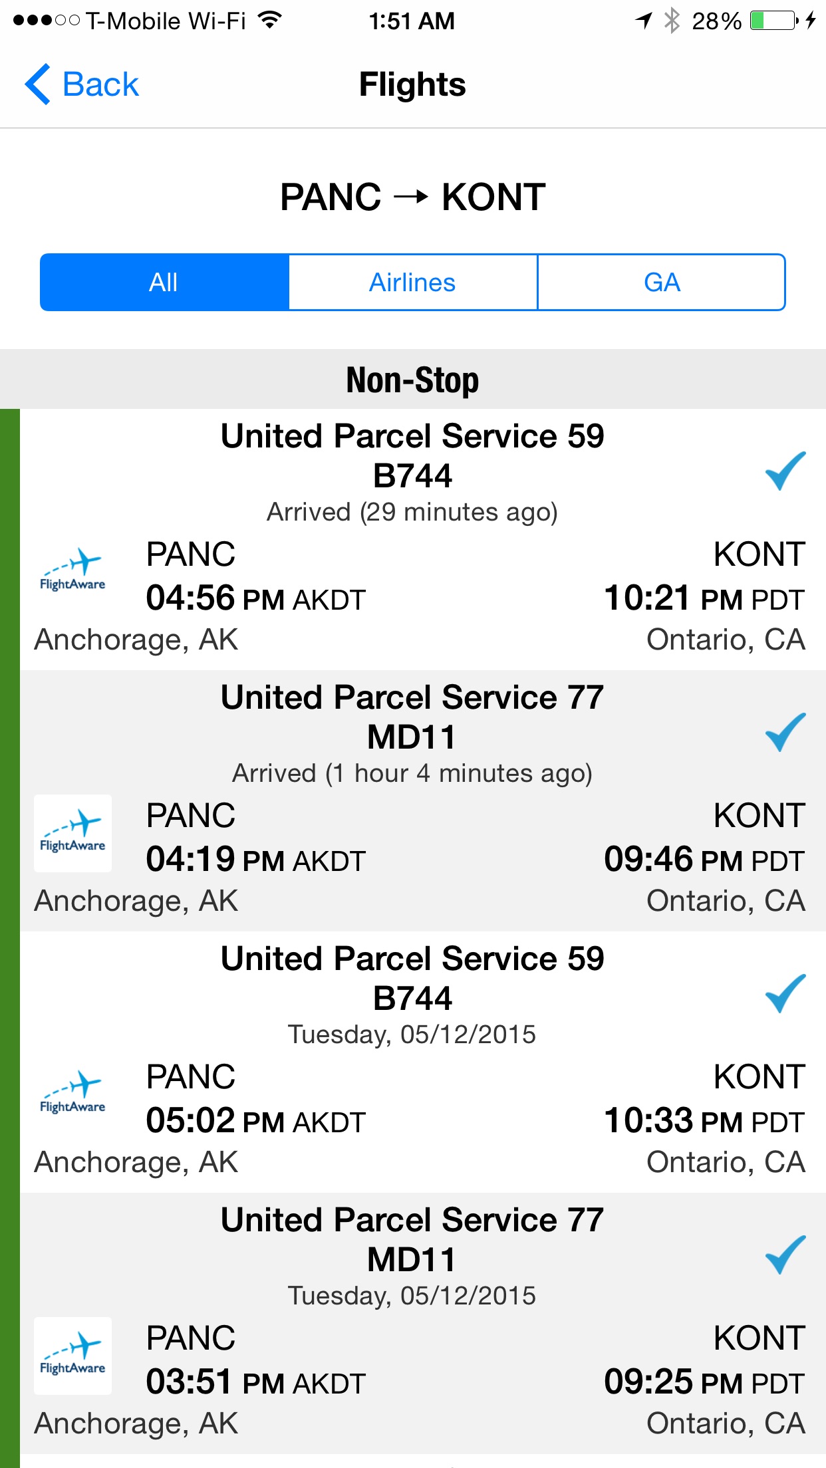The width and height of the screenshot is (826, 1468).
Task: Tap the location arrow icon in status bar
Action: pos(643,21)
